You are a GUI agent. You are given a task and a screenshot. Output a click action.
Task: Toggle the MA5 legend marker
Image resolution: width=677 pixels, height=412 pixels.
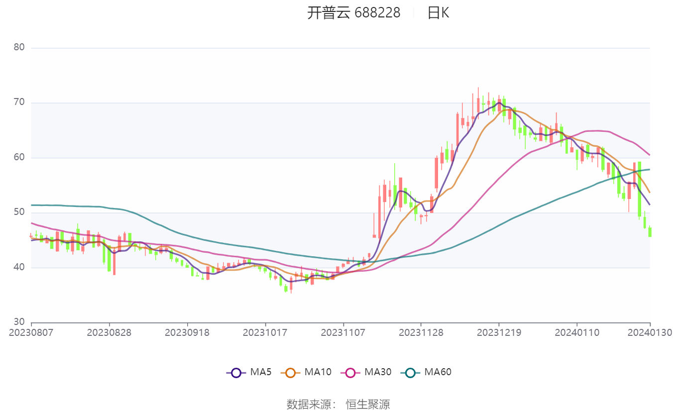236,372
